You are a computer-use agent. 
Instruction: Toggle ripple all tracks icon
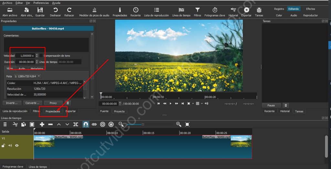(111, 124)
